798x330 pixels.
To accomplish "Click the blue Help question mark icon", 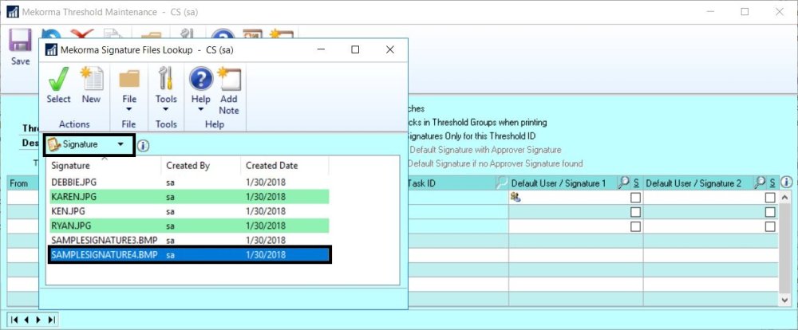I will [x=201, y=79].
